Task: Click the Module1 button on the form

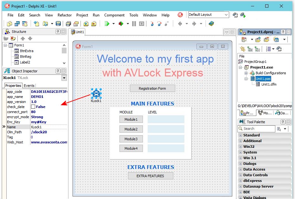Action: click(x=131, y=119)
